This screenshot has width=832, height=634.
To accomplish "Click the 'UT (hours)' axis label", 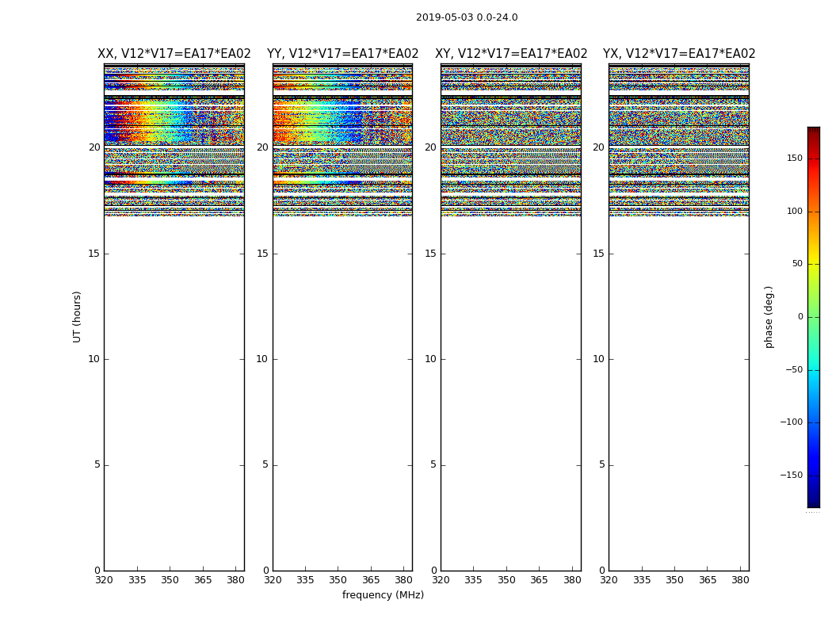I will 77,317.
